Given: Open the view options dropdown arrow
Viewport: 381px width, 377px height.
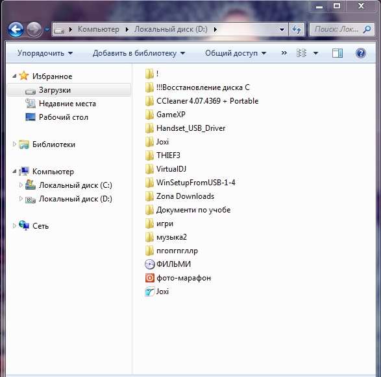Looking at the screenshot, I should click(315, 53).
